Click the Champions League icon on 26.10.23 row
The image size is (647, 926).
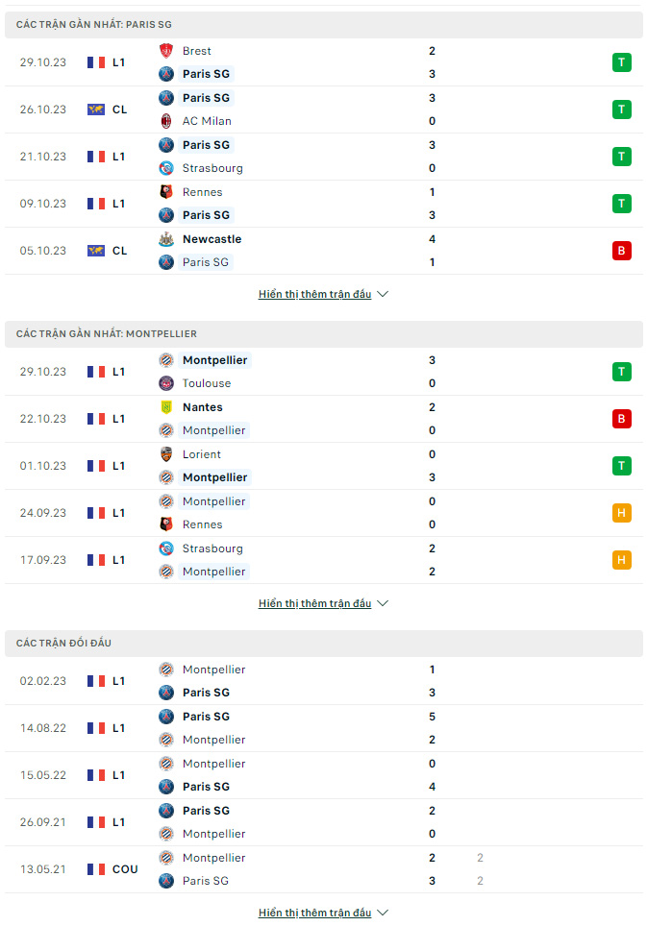coord(96,110)
